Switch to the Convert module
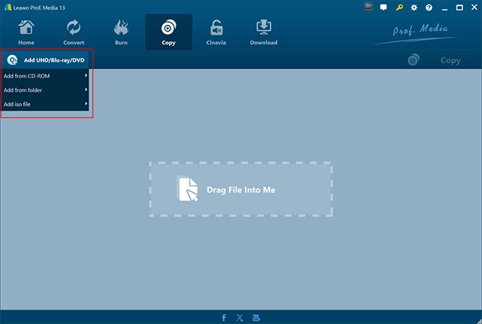 pos(74,32)
